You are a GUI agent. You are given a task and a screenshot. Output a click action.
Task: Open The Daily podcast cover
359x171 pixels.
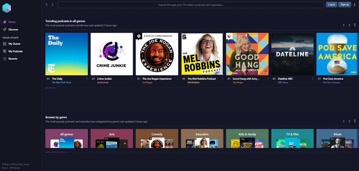pyautogui.click(x=66, y=54)
